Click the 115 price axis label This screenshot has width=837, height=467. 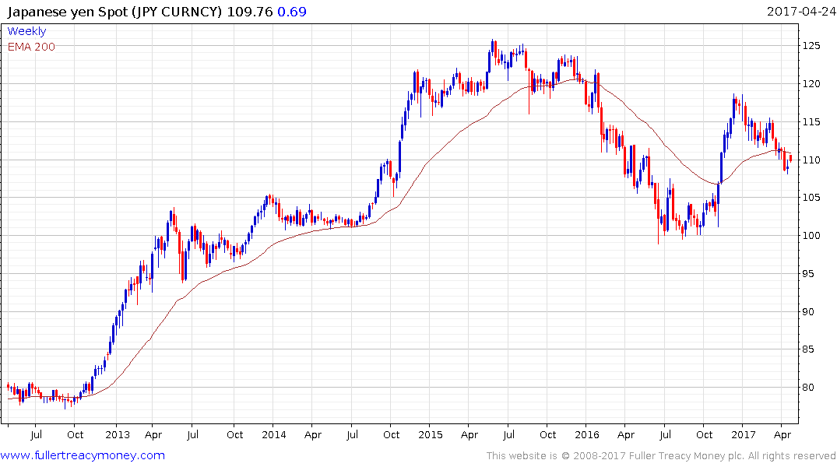(x=811, y=122)
